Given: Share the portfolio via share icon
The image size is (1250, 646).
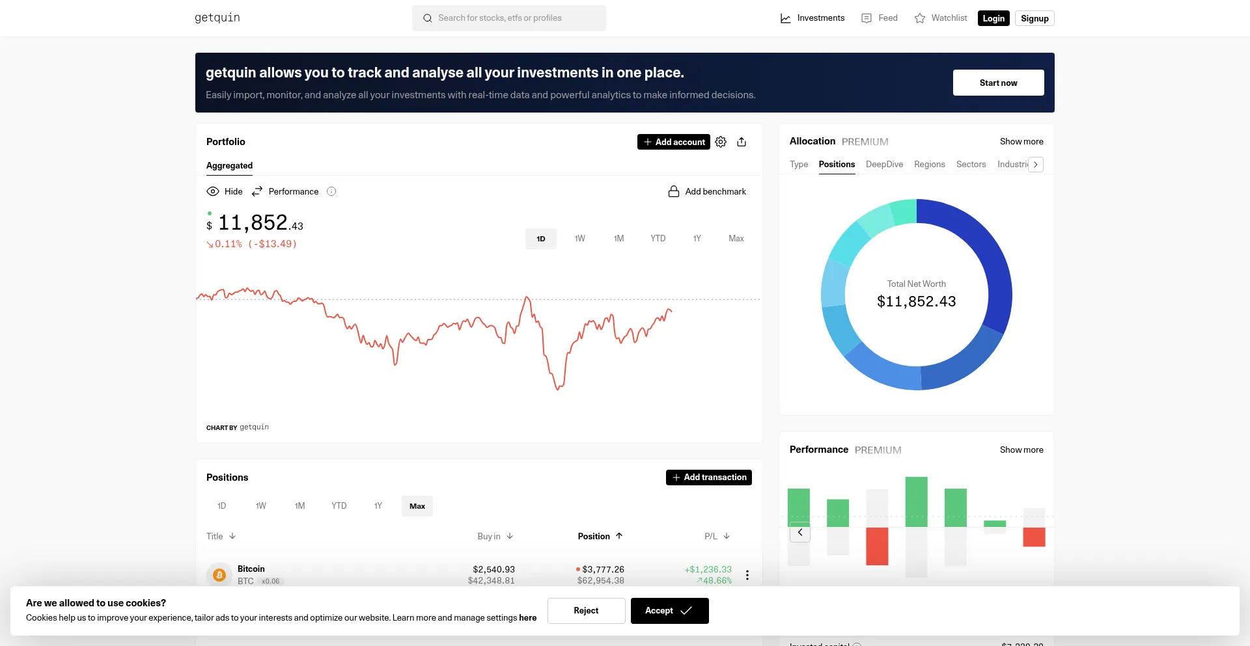Looking at the screenshot, I should tap(742, 142).
